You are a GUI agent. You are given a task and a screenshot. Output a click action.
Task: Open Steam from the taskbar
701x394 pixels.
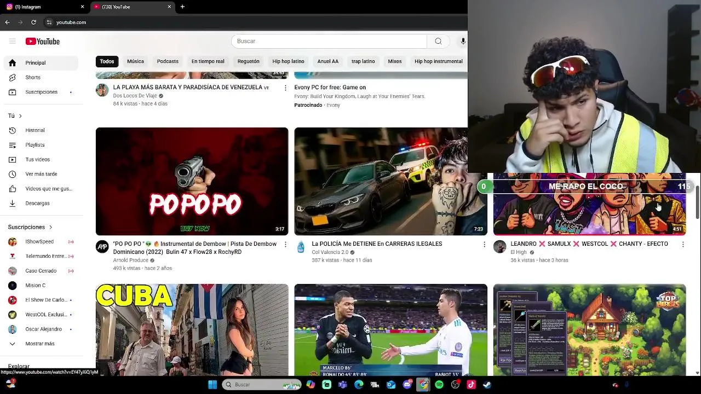(x=487, y=385)
